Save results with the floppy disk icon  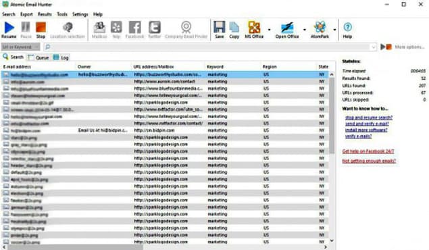(x=219, y=27)
